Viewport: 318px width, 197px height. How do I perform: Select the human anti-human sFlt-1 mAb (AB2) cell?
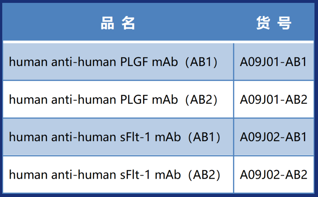(x=115, y=175)
